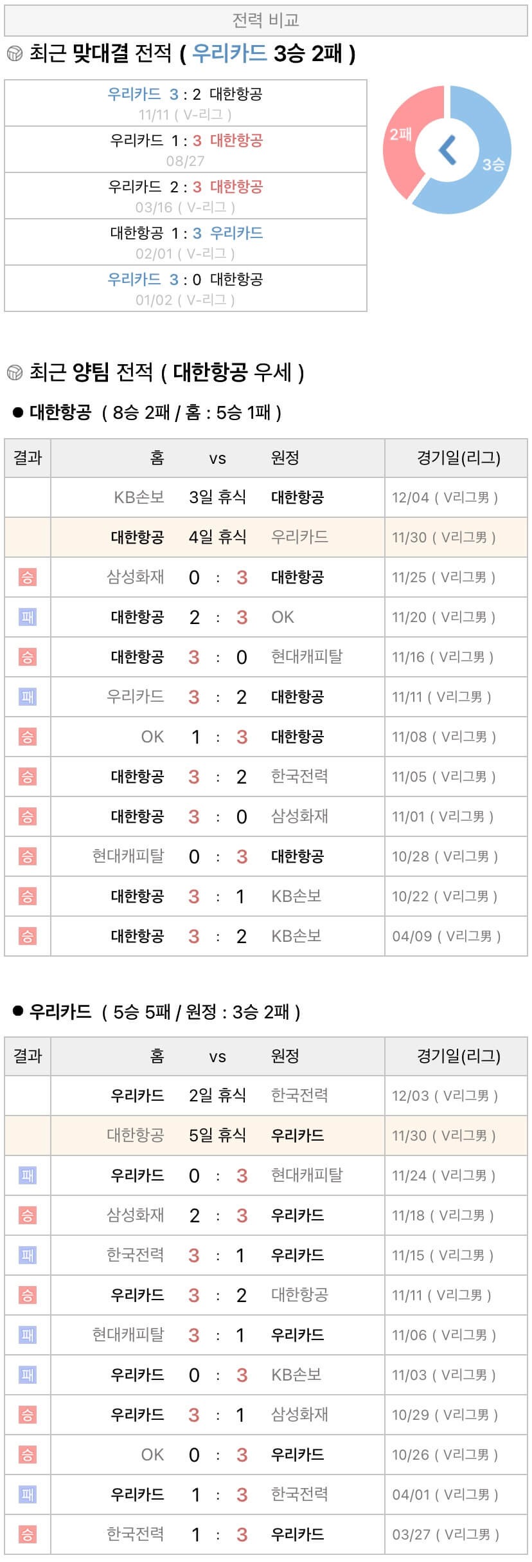
Task: Open the 01/02 우리카드 3:0 대한항공 match result
Action: pos(186,288)
